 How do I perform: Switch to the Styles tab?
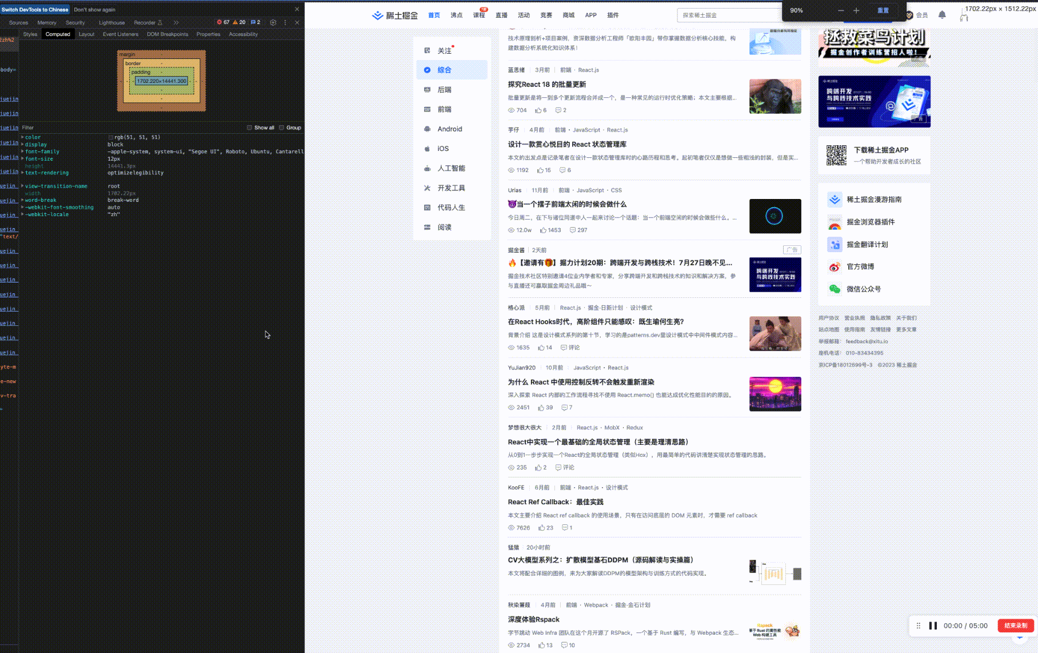[x=30, y=34]
